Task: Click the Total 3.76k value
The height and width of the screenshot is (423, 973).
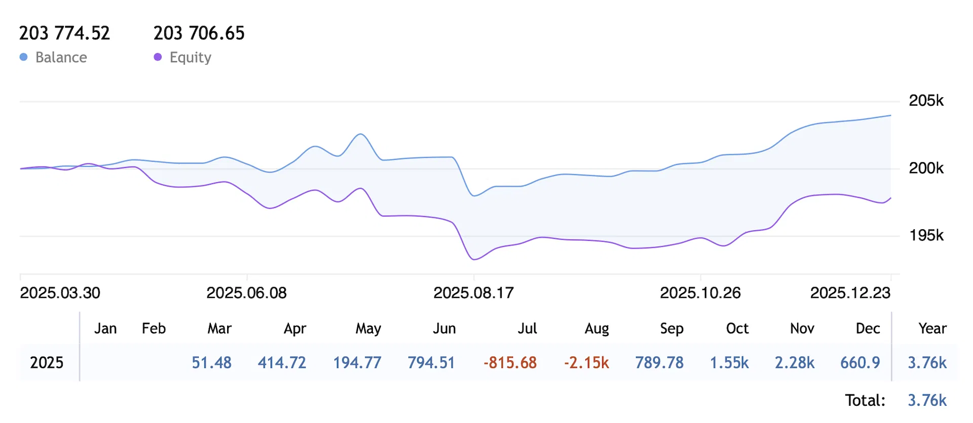Action: 927,400
